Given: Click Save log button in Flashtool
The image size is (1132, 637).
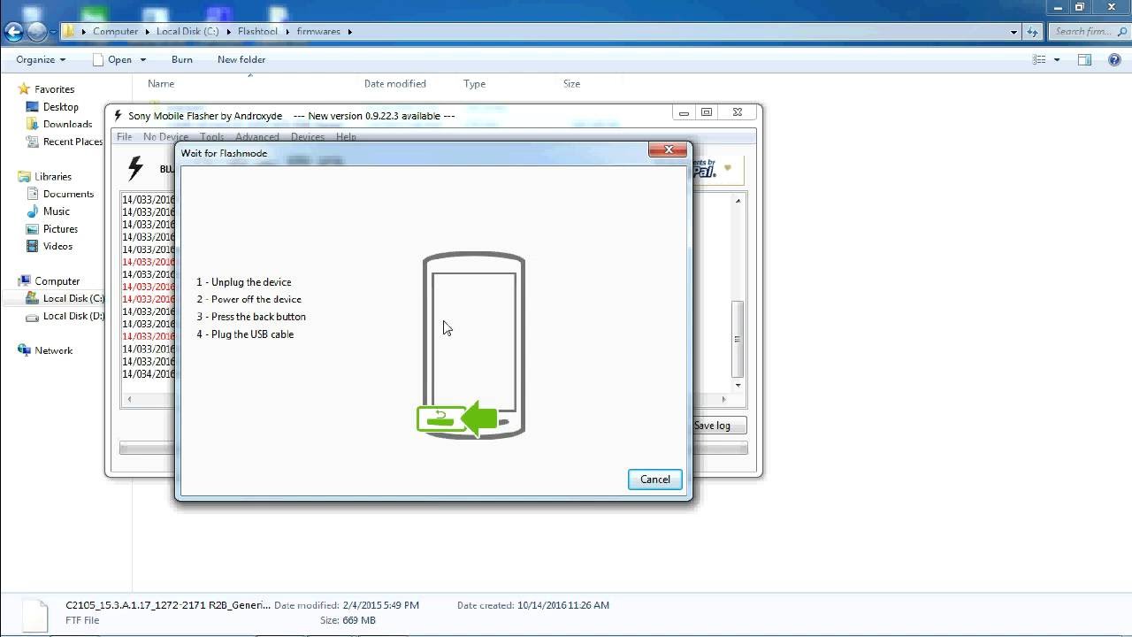Looking at the screenshot, I should click(x=719, y=426).
